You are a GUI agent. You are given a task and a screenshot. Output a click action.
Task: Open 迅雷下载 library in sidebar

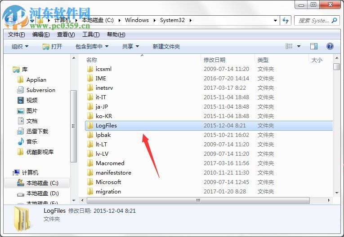[x=33, y=132]
